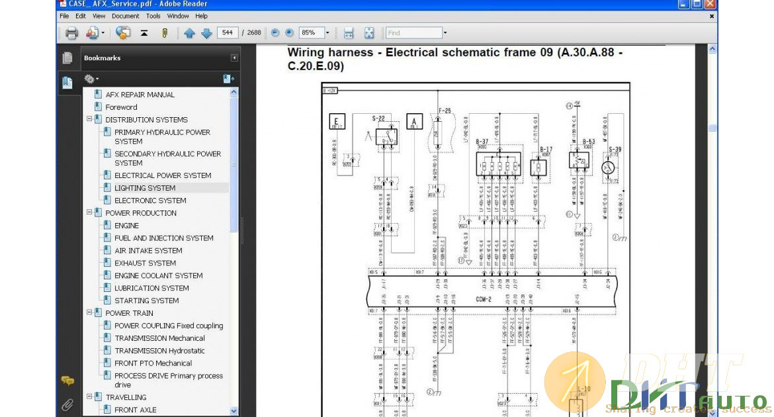Collapse the POWER TRAIN tree node
This screenshot has width=774, height=417.
click(x=89, y=312)
